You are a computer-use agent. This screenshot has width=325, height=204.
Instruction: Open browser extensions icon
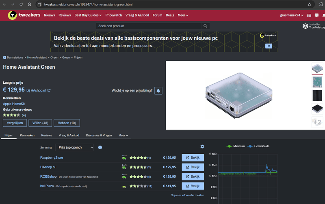[x=321, y=4]
